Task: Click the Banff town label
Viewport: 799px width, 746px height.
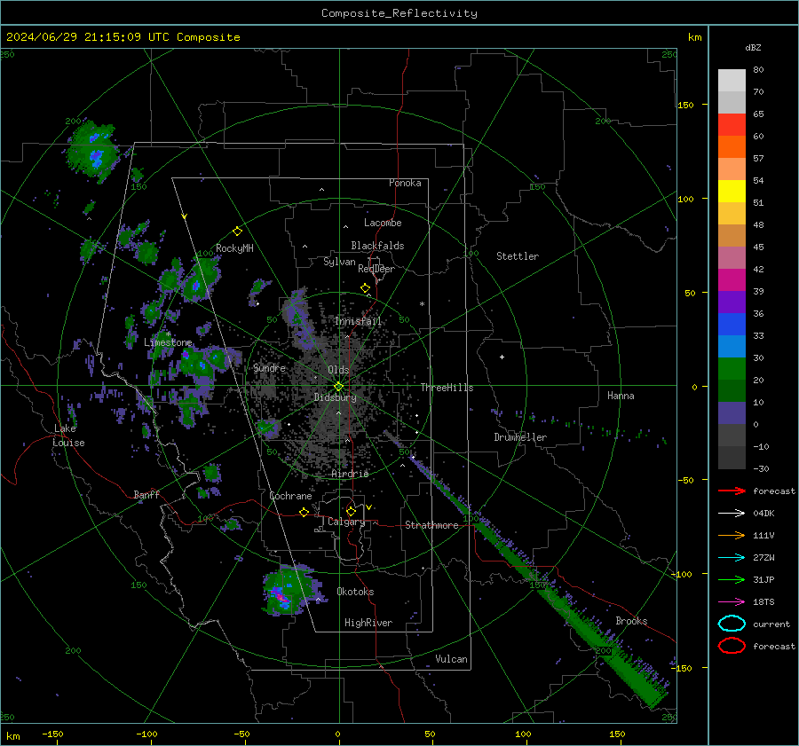Action: pyautogui.click(x=146, y=495)
